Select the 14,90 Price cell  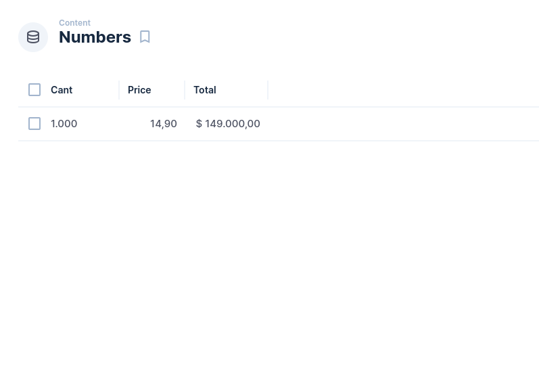click(x=163, y=123)
